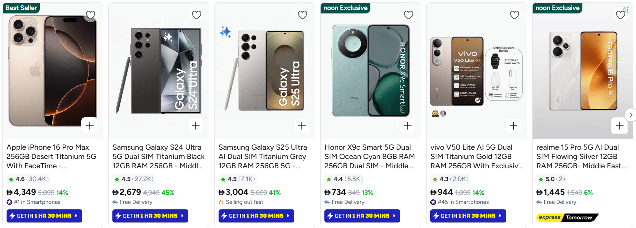636x228 pixels.
Task: Click Get in 1 hr 30 mins under iPhone
Action: click(x=44, y=216)
